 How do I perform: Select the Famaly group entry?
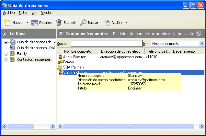pyautogui.click(x=68, y=62)
